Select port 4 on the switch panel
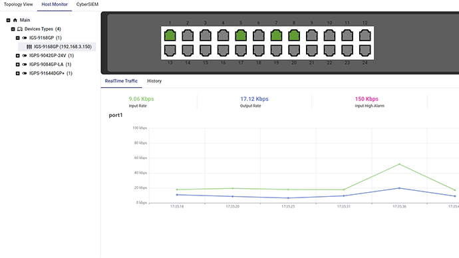Image resolution: width=459 pixels, height=258 pixels. (x=223, y=35)
